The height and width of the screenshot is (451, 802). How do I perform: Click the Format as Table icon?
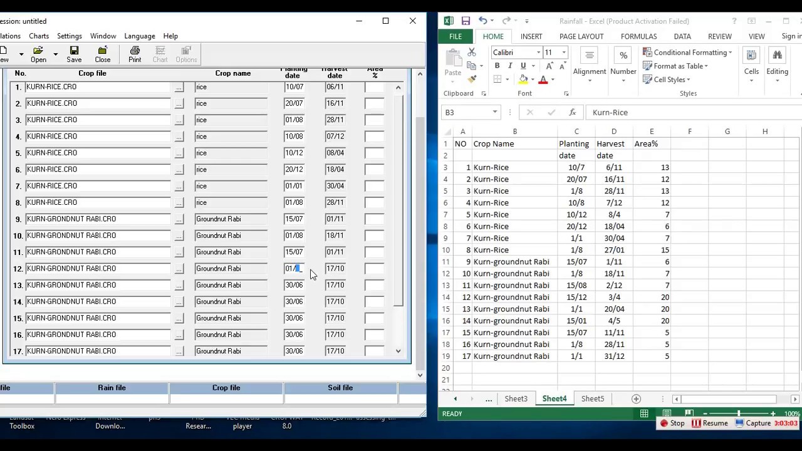647,66
